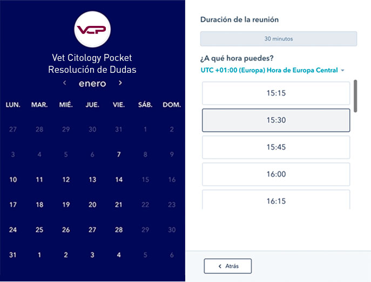Select January 19 on the calendar
The image size is (371, 282).
(66, 205)
